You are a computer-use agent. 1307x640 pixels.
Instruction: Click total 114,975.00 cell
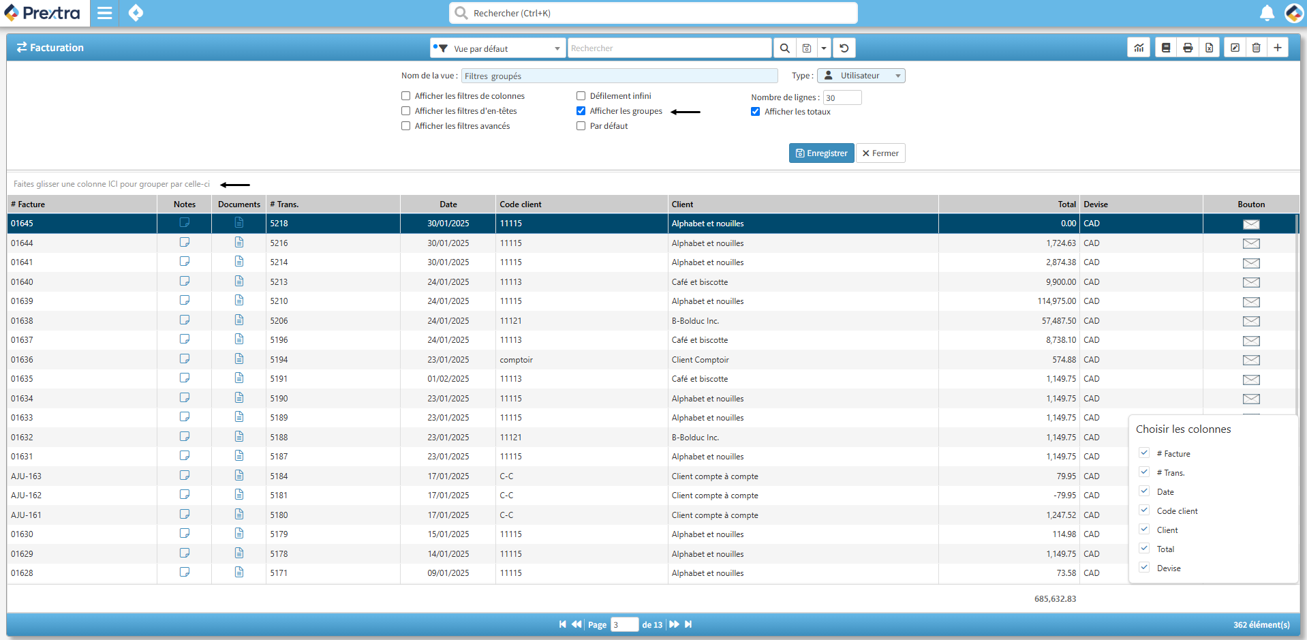point(1009,301)
